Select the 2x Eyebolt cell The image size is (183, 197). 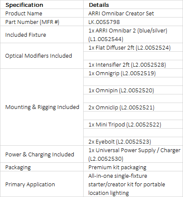coord(133,141)
